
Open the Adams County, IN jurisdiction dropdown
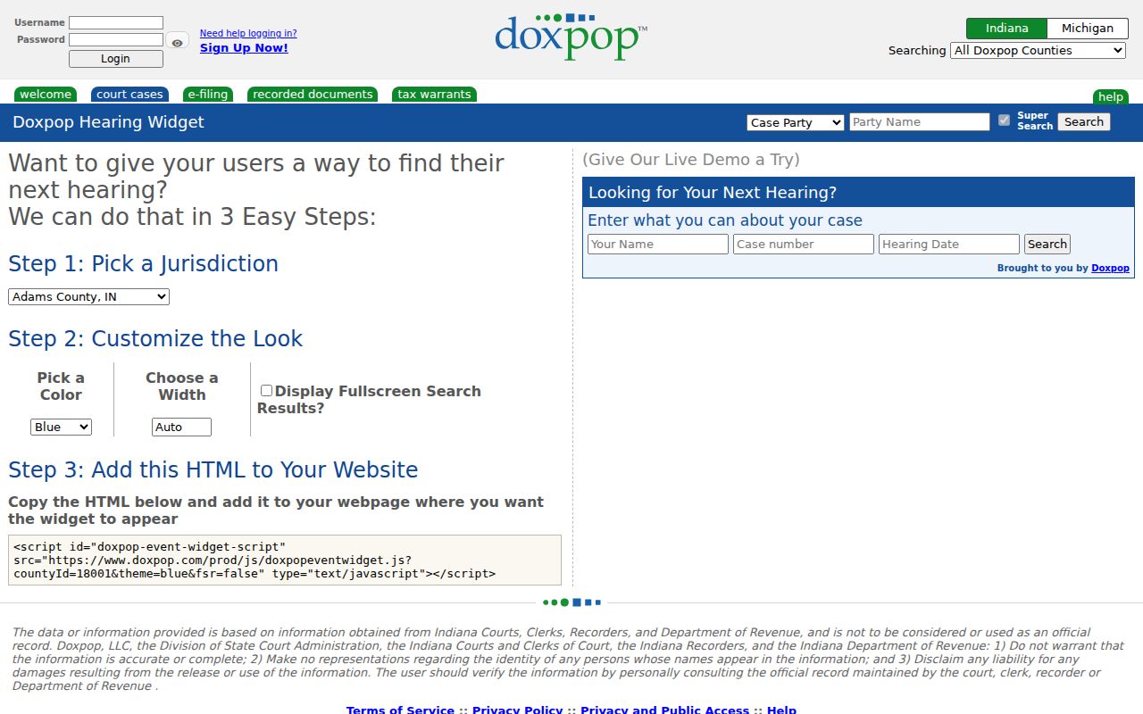(x=88, y=297)
